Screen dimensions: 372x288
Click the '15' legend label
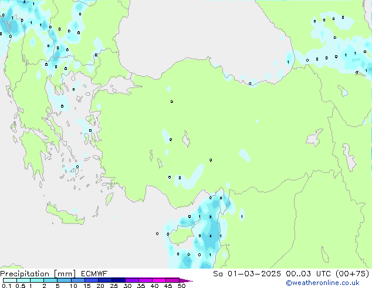coord(87,286)
